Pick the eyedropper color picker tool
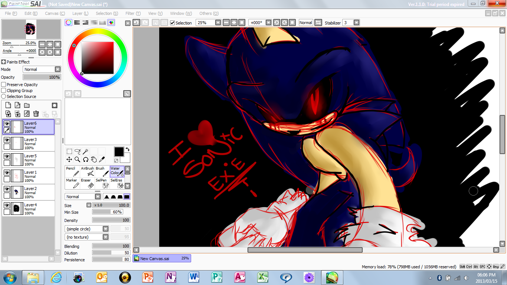 pyautogui.click(x=102, y=160)
